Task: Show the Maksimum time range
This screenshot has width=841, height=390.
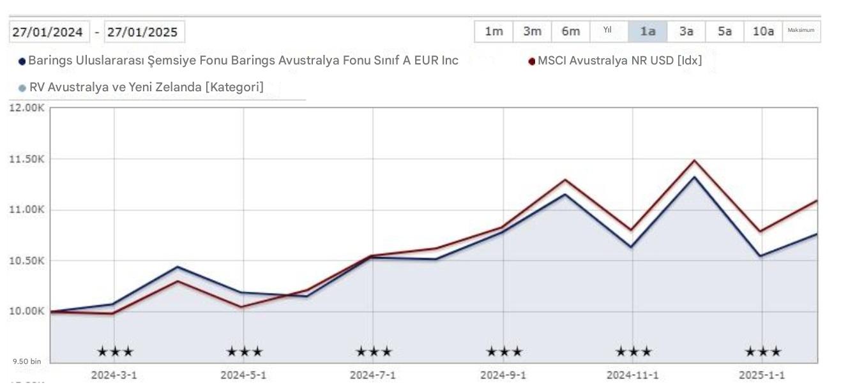Action: (x=801, y=31)
